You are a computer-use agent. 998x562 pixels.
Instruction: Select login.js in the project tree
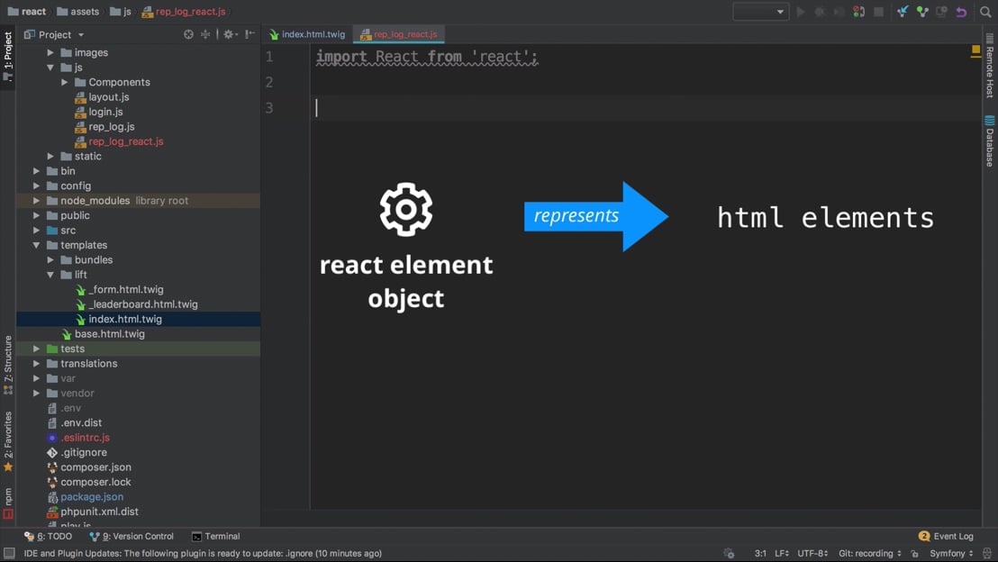coord(105,112)
